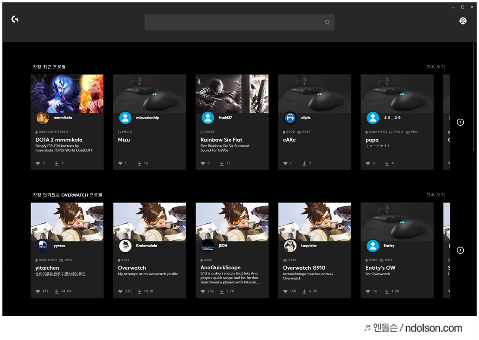Select the 'Entity's OW' title
The image size is (479, 340).
click(380, 268)
